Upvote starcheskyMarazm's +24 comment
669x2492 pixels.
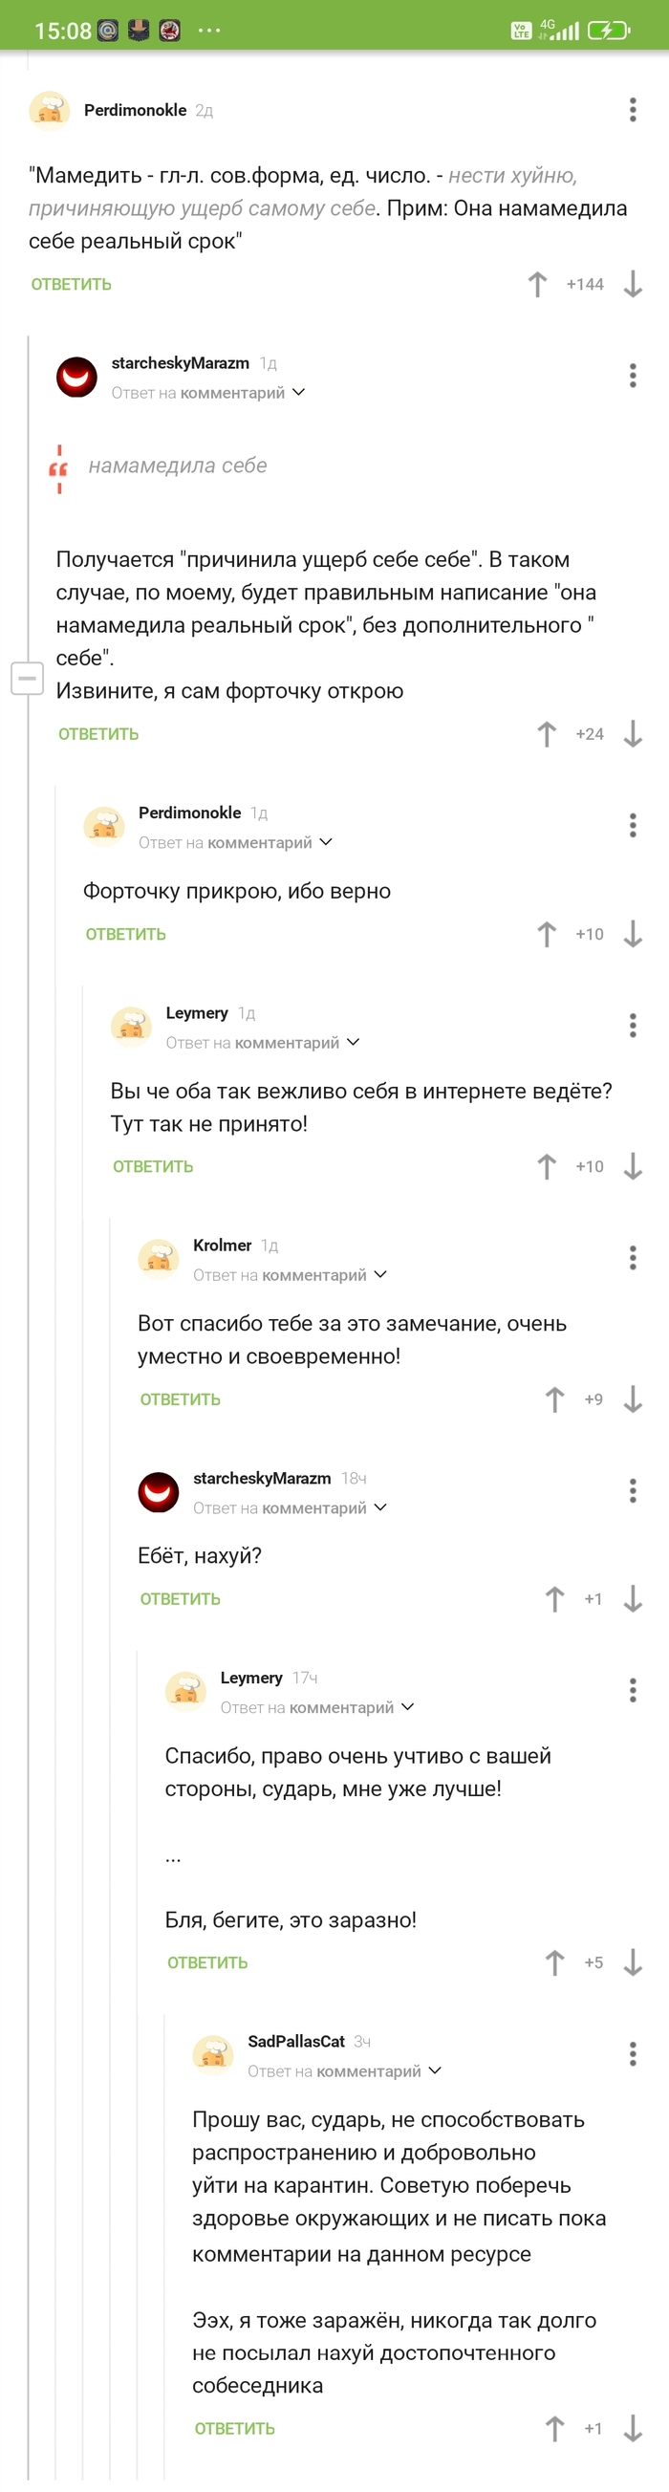pyautogui.click(x=547, y=734)
